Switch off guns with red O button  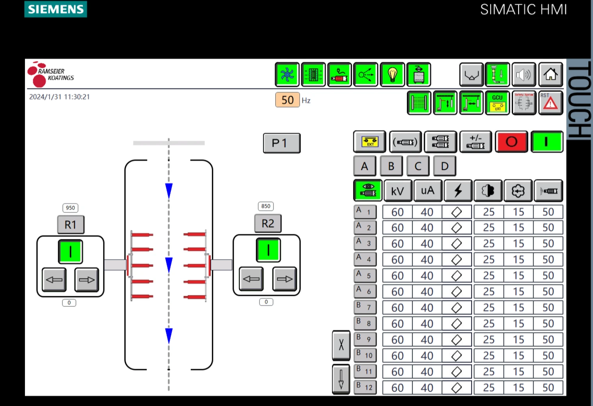[511, 141]
